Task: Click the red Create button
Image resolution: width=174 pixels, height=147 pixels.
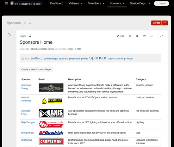Action: pos(156,23)
